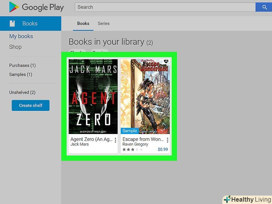Go to Shop in the sidebar
272x204 pixels.
pyautogui.click(x=15, y=47)
